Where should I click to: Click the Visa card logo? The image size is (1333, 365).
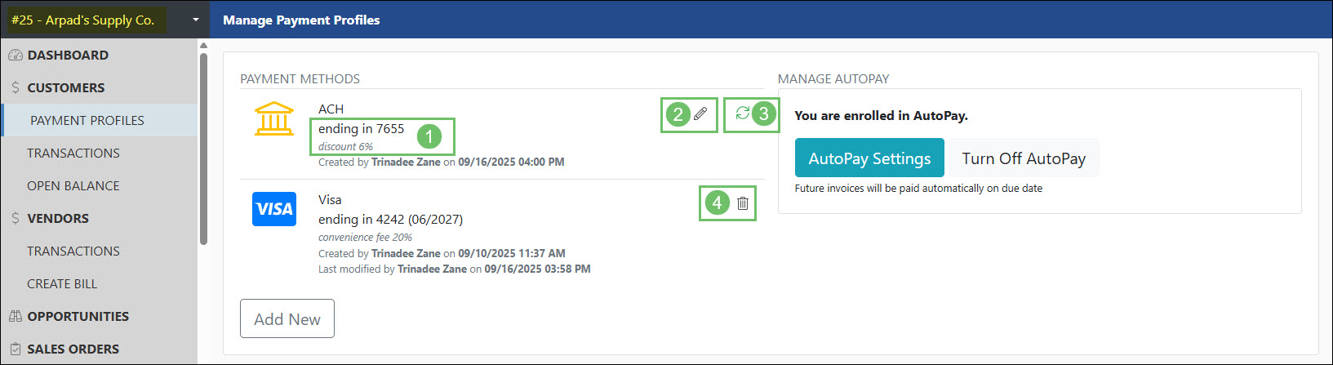274,209
